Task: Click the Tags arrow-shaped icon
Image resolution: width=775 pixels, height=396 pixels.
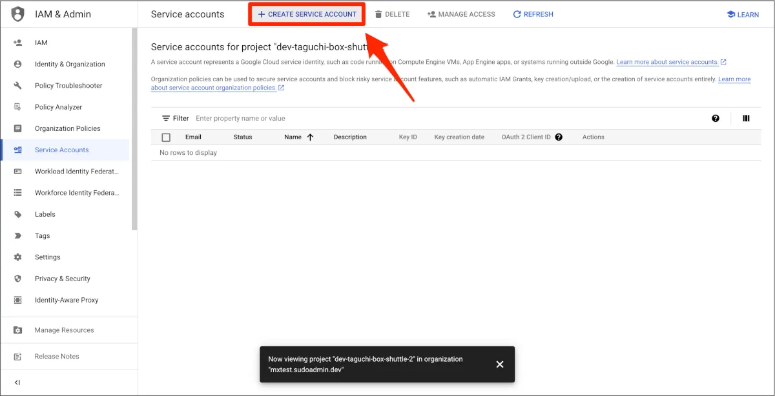Action: [x=18, y=236]
